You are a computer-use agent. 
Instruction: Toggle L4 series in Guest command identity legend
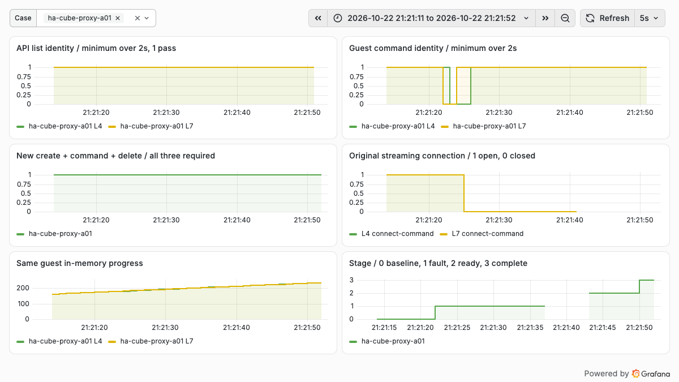tap(398, 126)
